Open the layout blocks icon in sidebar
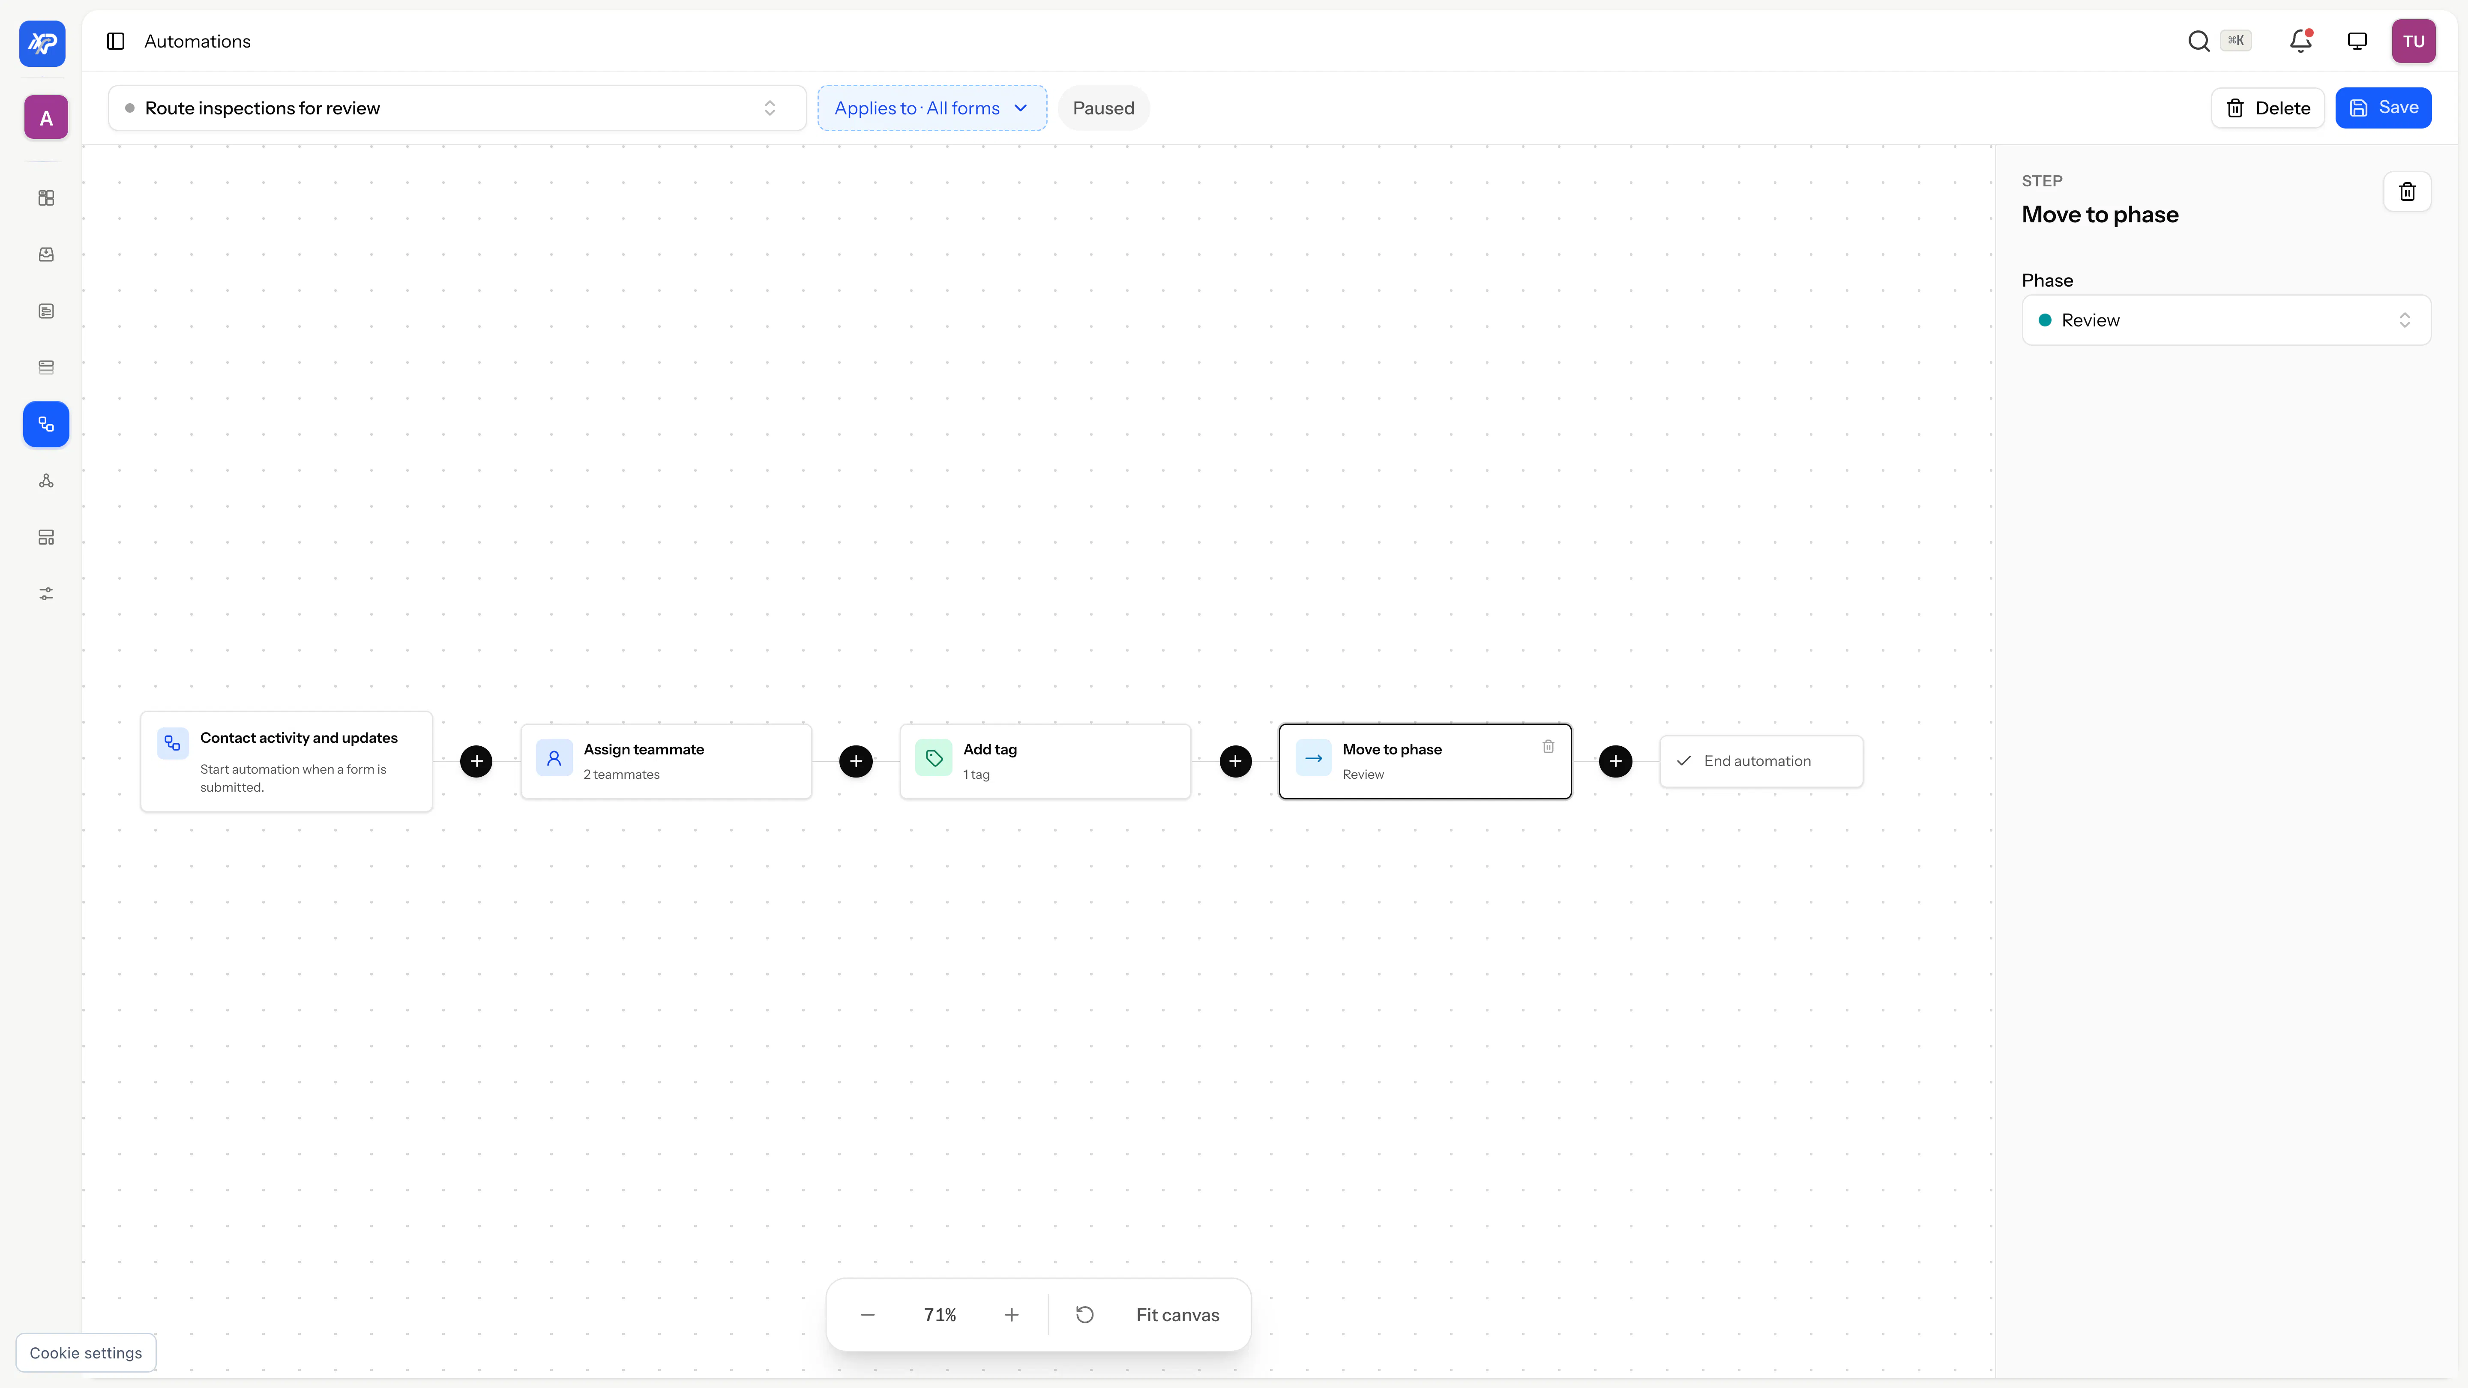The height and width of the screenshot is (1388, 2468). [x=46, y=537]
